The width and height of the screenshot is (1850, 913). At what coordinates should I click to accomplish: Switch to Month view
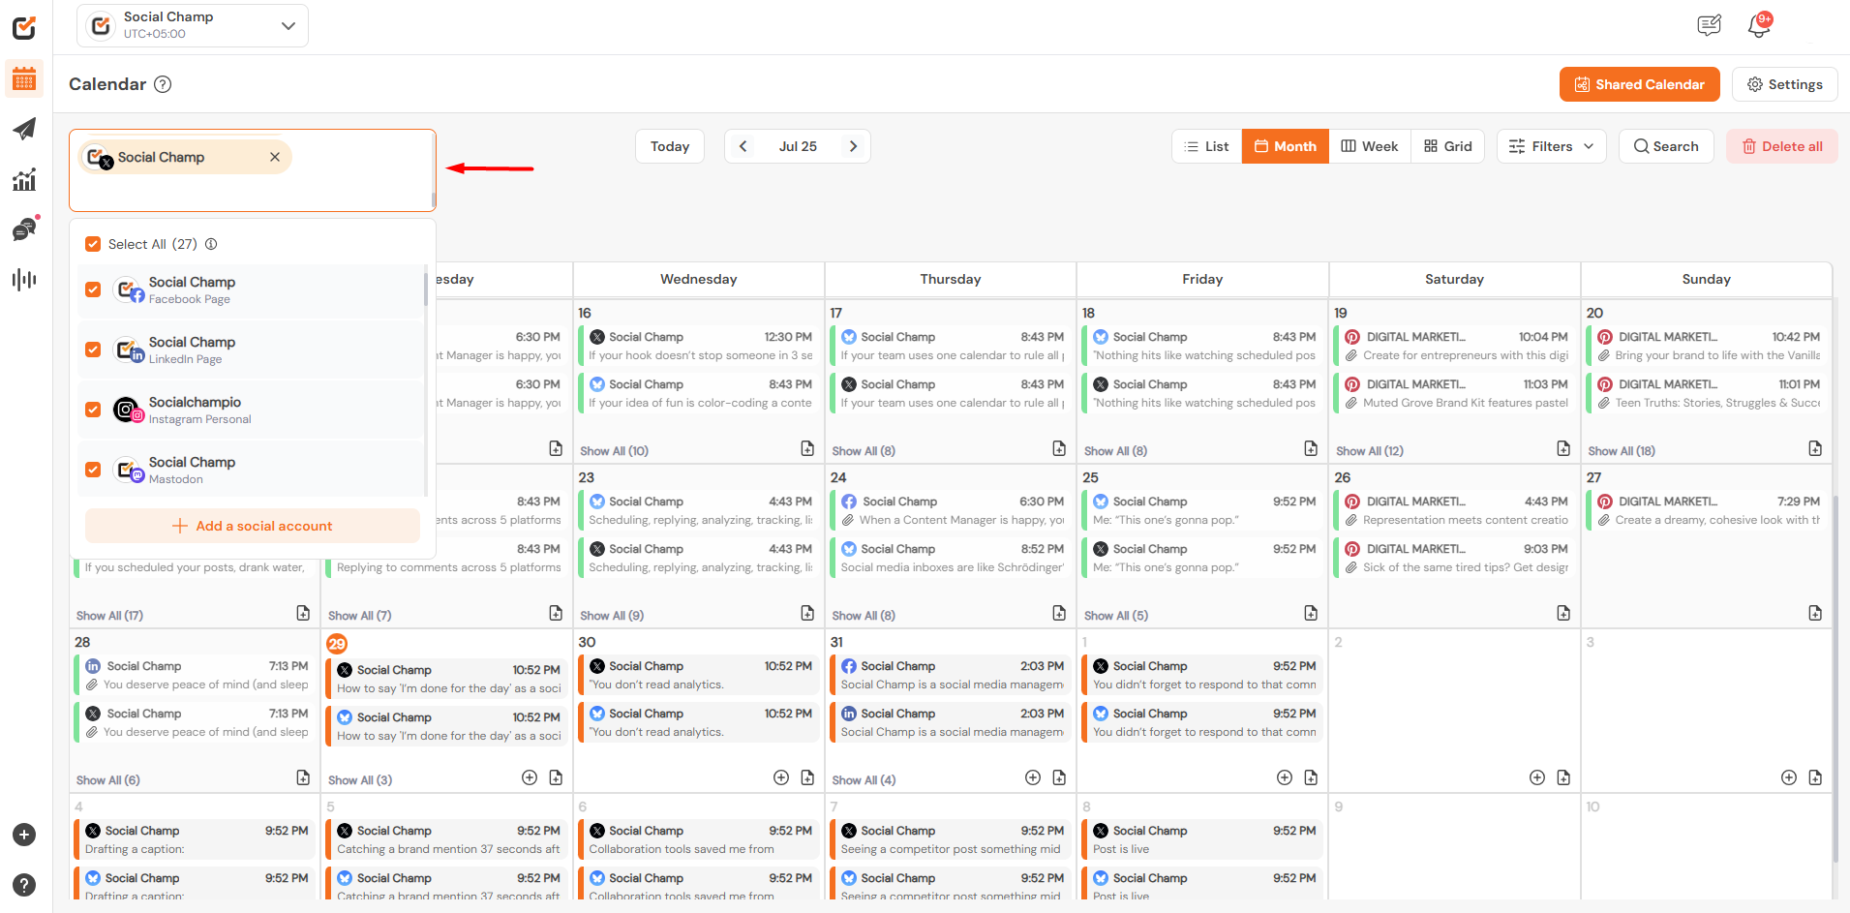point(1285,146)
